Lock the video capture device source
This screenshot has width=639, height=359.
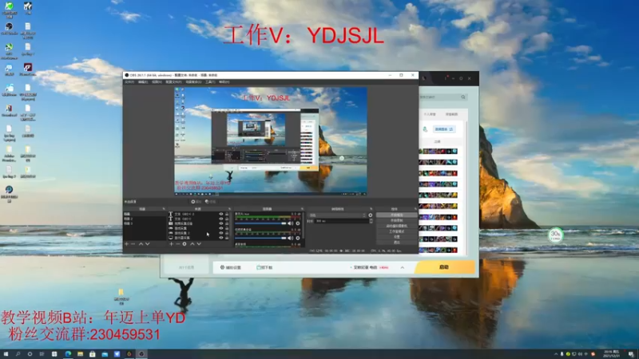[227, 223]
